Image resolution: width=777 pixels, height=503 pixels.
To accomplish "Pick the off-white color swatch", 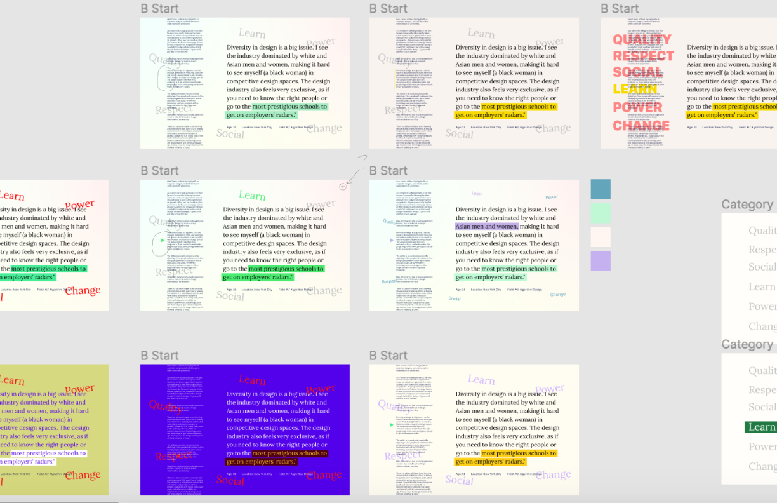I will point(601,237).
